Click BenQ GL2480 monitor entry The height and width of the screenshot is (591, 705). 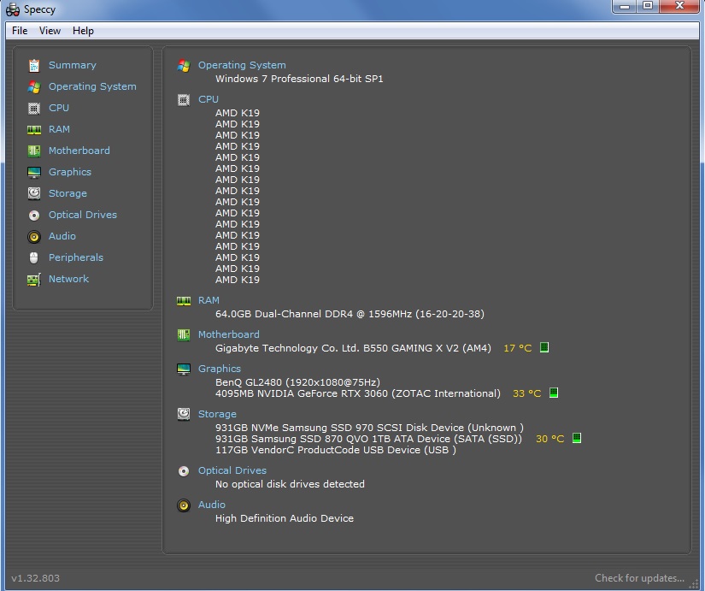pyautogui.click(x=297, y=382)
